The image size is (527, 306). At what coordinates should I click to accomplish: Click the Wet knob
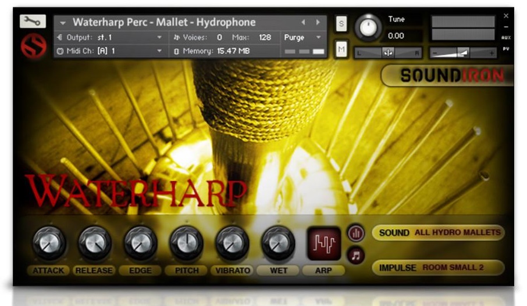pyautogui.click(x=278, y=243)
